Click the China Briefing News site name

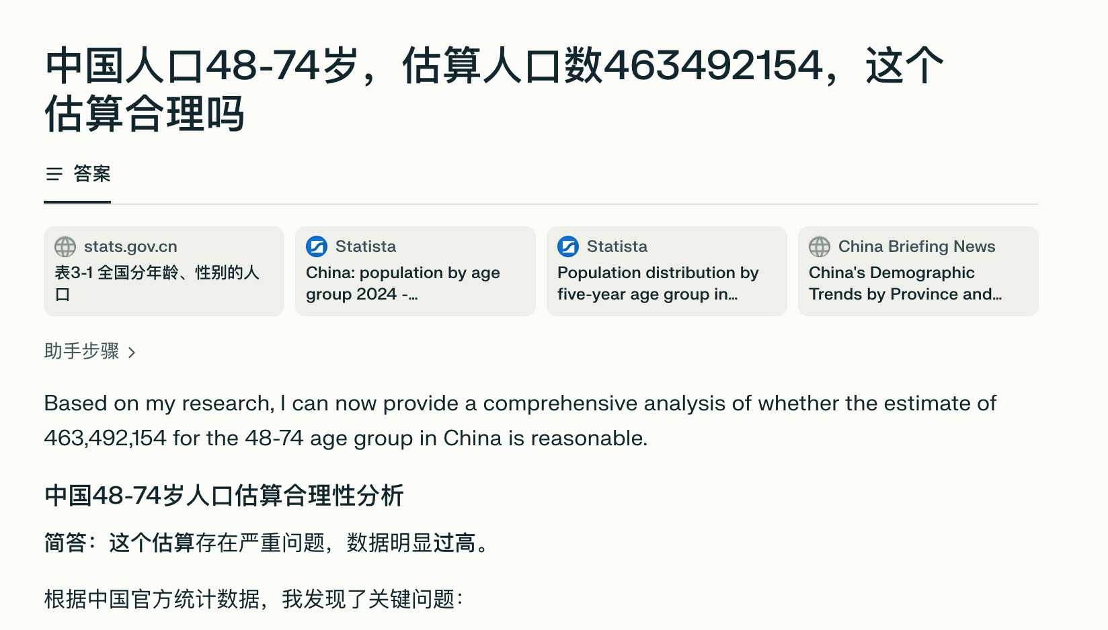click(916, 246)
